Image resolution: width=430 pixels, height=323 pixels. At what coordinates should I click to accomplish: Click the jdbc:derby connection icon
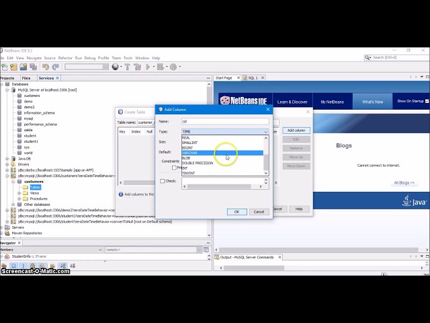pyautogui.click(x=13, y=170)
